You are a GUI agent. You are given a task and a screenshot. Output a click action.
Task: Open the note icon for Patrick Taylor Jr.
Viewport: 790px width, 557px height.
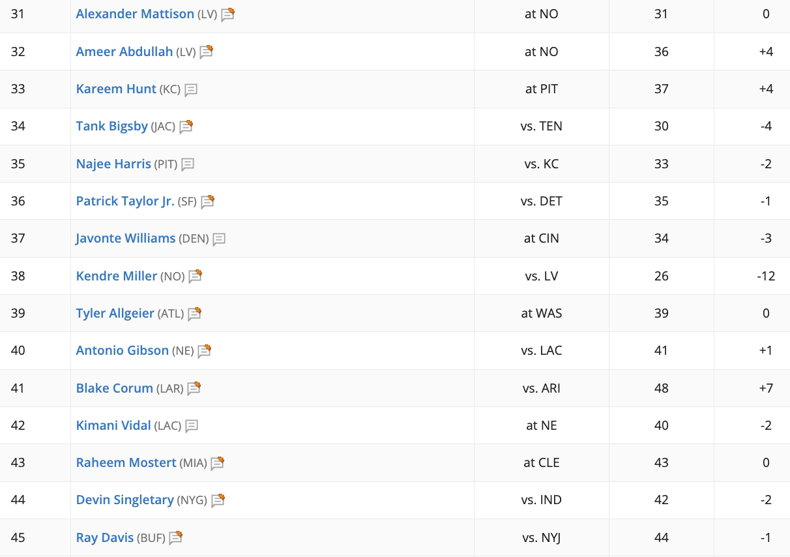pyautogui.click(x=207, y=202)
